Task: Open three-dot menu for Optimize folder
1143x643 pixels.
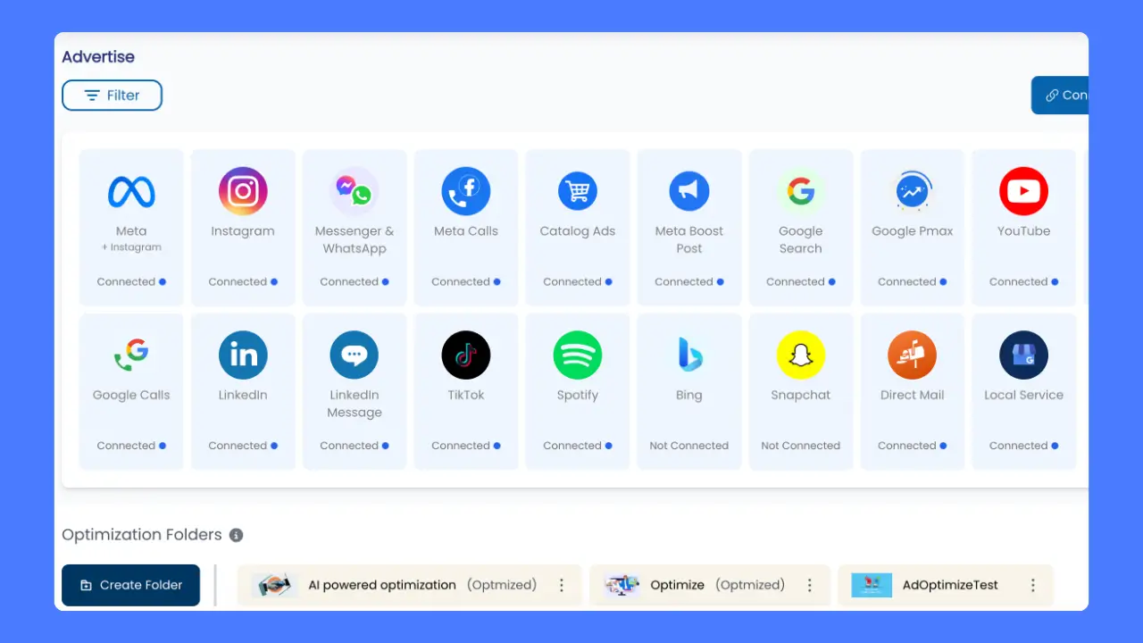Action: 810,585
